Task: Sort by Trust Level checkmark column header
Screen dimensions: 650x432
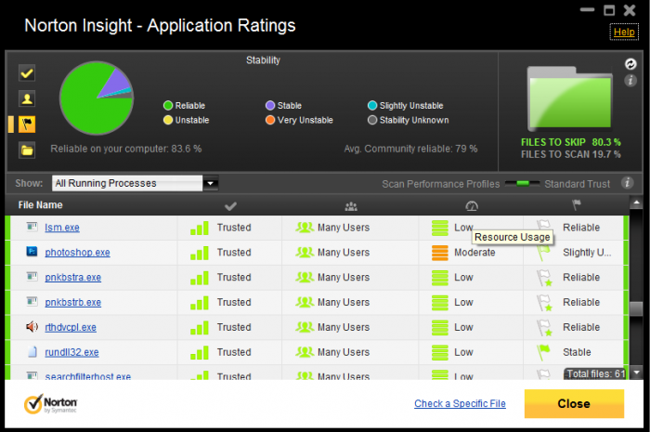Action: tap(230, 205)
